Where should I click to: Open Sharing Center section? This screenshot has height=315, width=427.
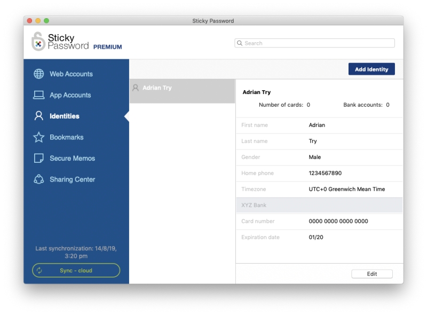(x=73, y=179)
